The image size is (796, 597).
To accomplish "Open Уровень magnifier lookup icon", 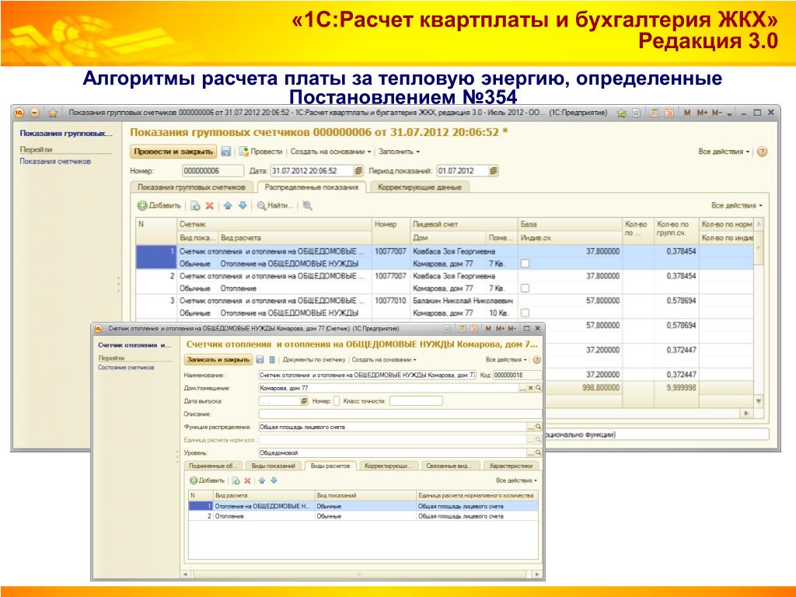I will tap(538, 452).
